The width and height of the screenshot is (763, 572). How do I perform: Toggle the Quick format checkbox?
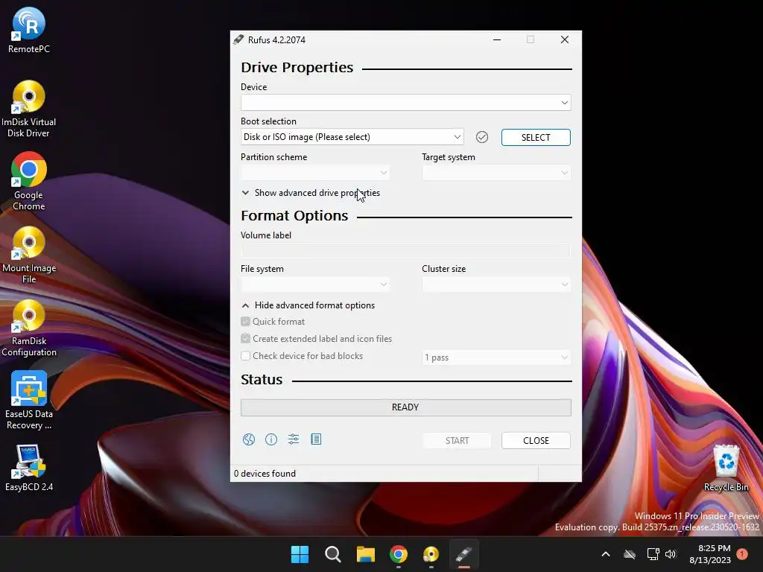[245, 322]
